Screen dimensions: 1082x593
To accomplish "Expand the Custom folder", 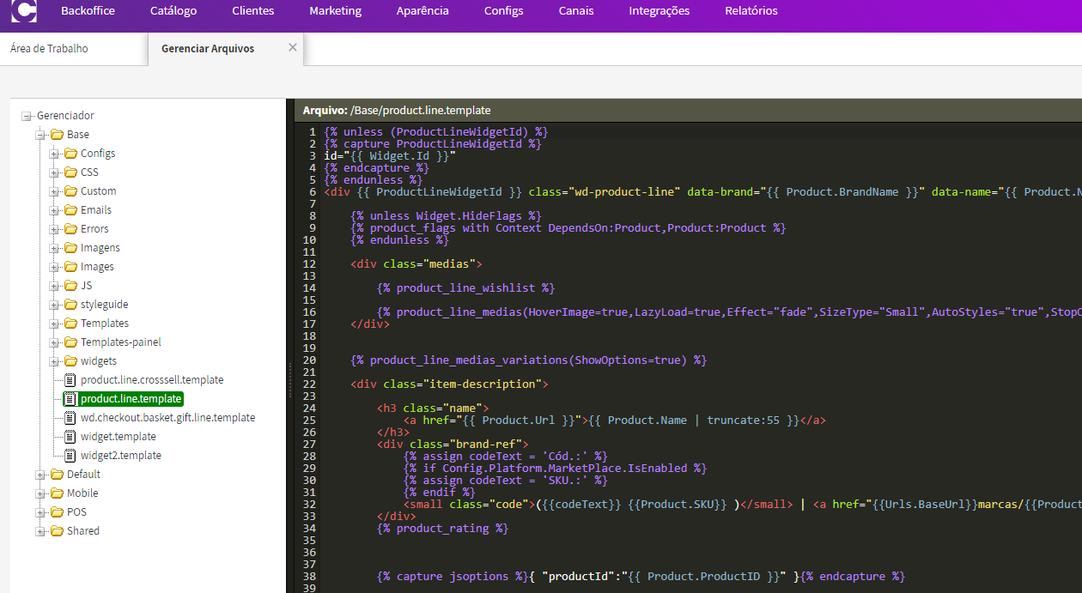I will [54, 191].
